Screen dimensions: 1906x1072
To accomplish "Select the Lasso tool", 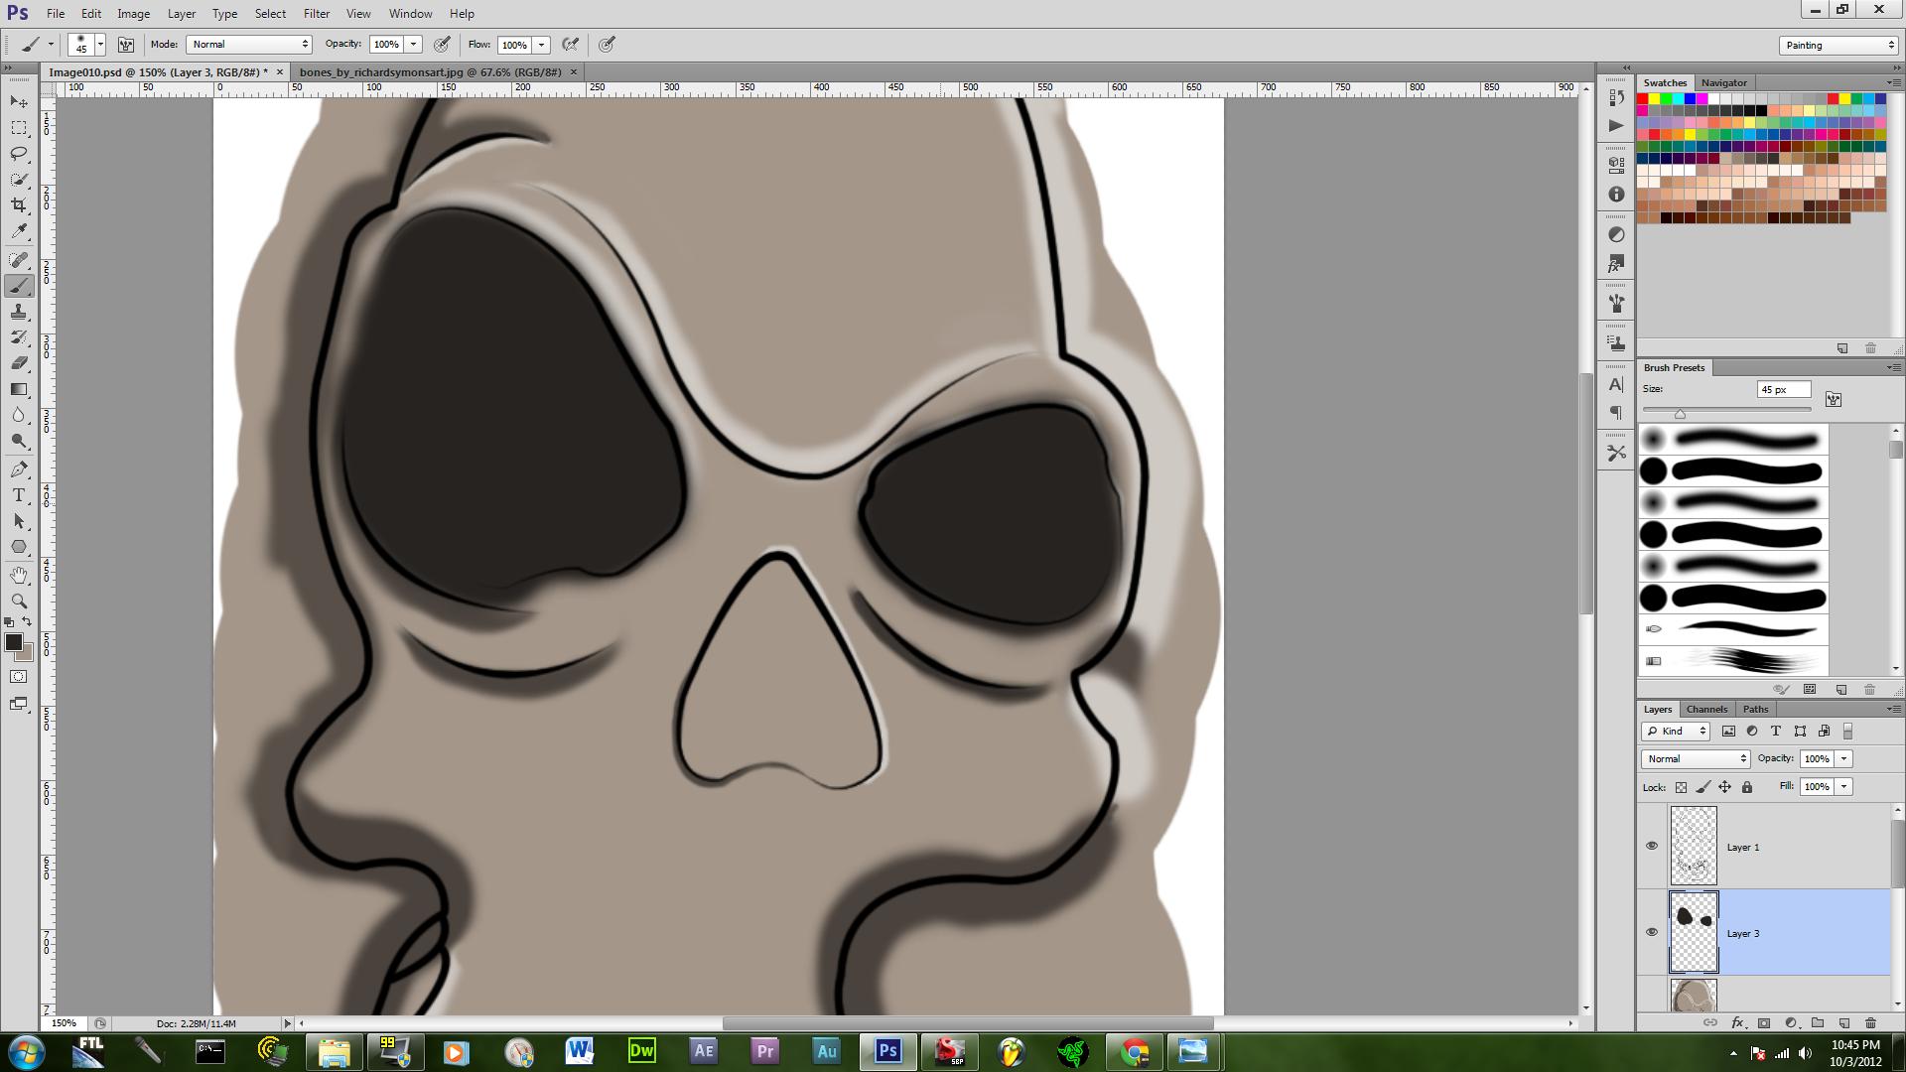I will pos(19,154).
